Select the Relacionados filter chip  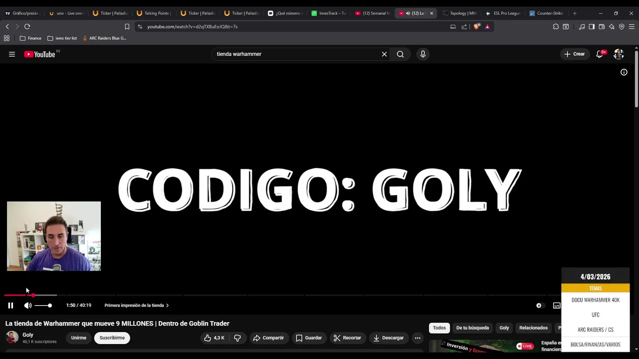pyautogui.click(x=533, y=328)
